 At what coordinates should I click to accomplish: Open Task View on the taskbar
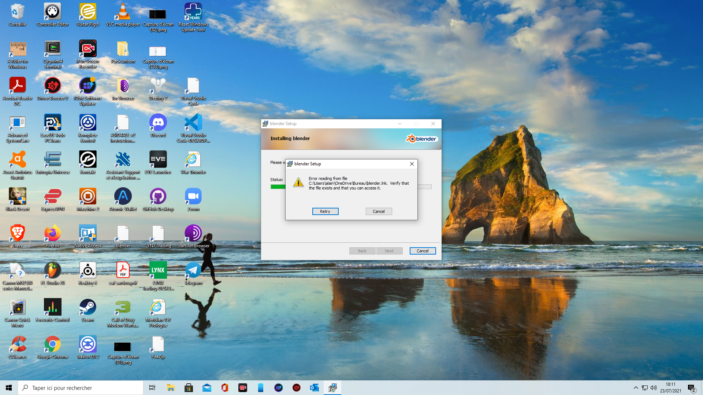tap(152, 388)
